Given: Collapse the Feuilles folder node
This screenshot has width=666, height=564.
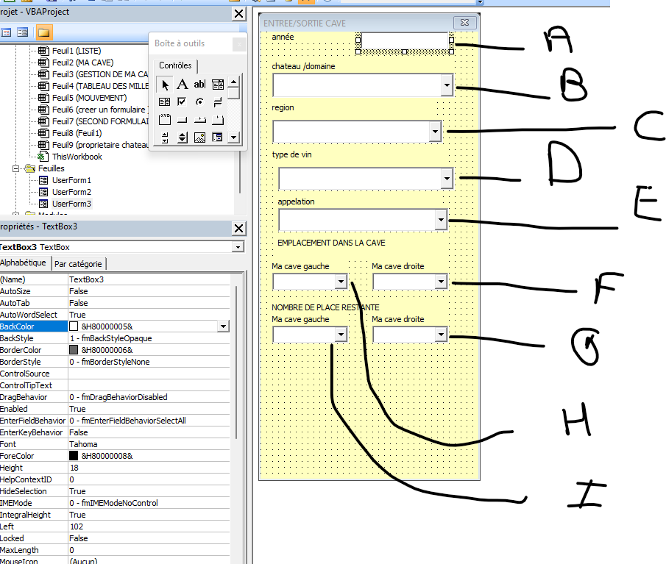Looking at the screenshot, I should click(16, 168).
